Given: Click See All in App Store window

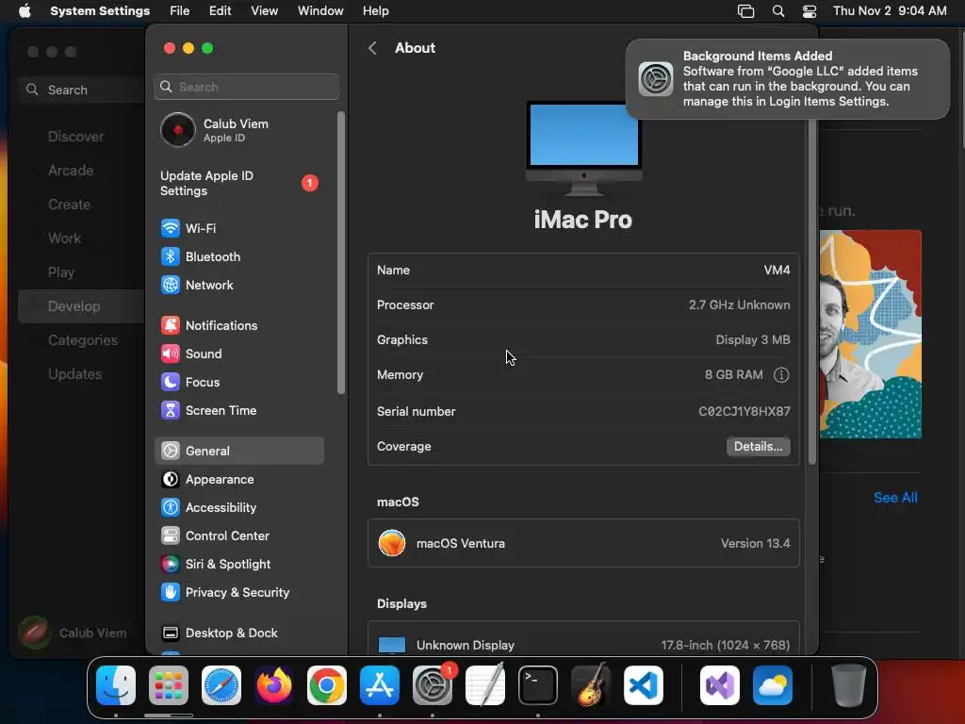Looking at the screenshot, I should pyautogui.click(x=895, y=498).
